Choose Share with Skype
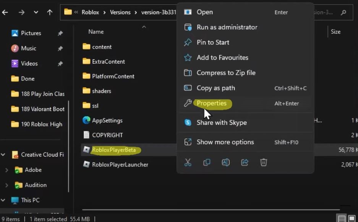The height and width of the screenshot is (222, 358). [245, 122]
